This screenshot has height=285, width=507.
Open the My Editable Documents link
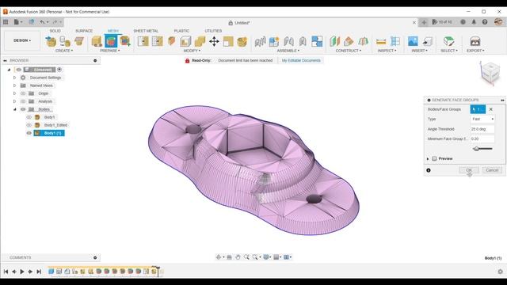tap(301, 60)
